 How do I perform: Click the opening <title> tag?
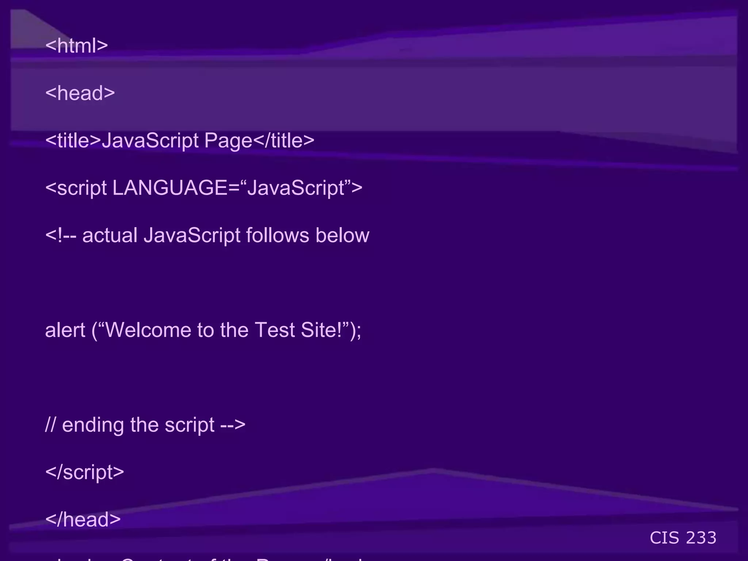[73, 141]
